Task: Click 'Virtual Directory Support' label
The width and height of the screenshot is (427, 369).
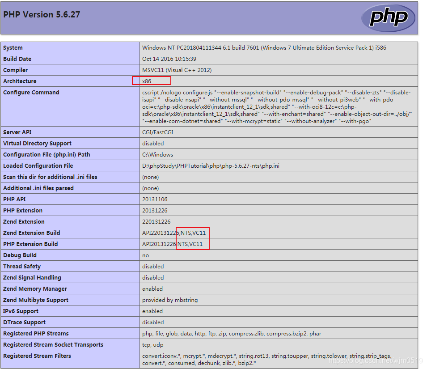Action: click(37, 143)
